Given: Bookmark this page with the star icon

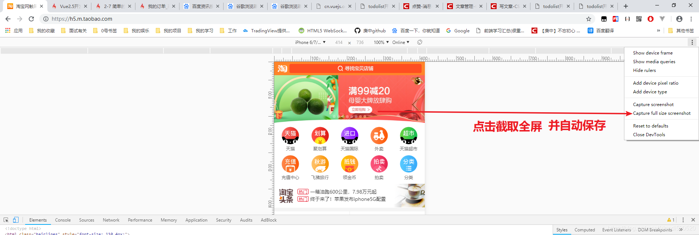Looking at the screenshot, I should pyautogui.click(x=589, y=19).
